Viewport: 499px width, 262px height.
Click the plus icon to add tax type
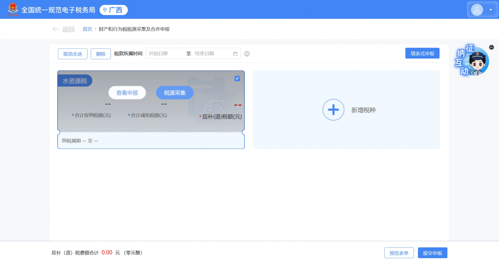pos(333,110)
